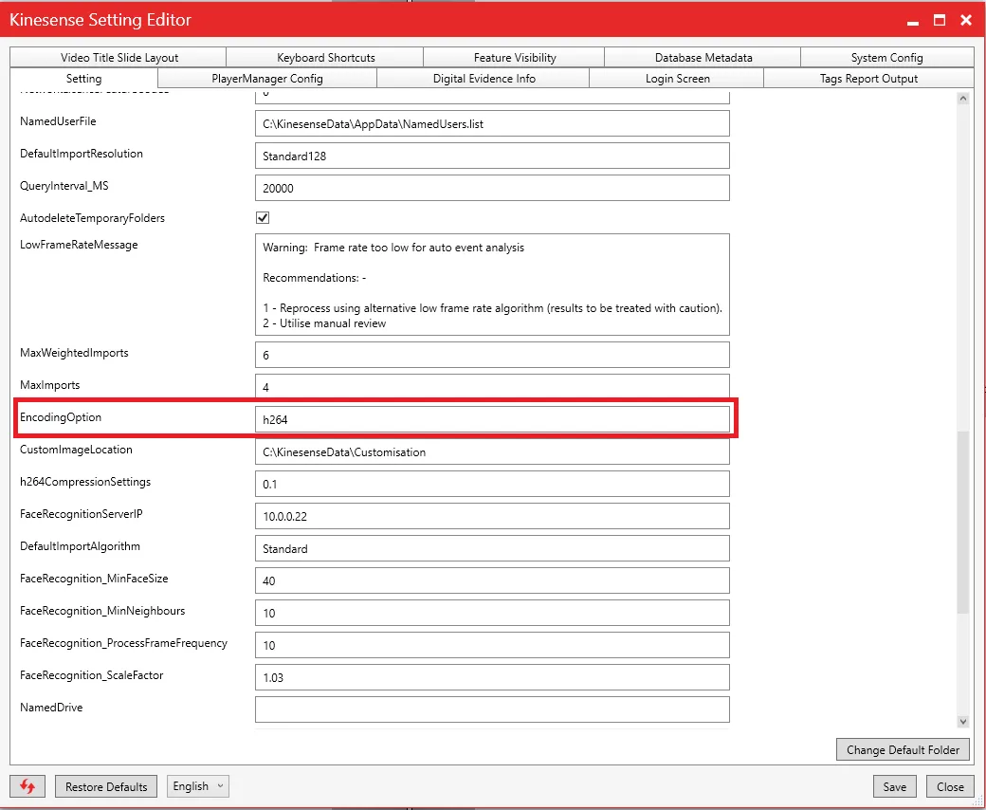Click the h264CompressionSettings label

(x=85, y=482)
